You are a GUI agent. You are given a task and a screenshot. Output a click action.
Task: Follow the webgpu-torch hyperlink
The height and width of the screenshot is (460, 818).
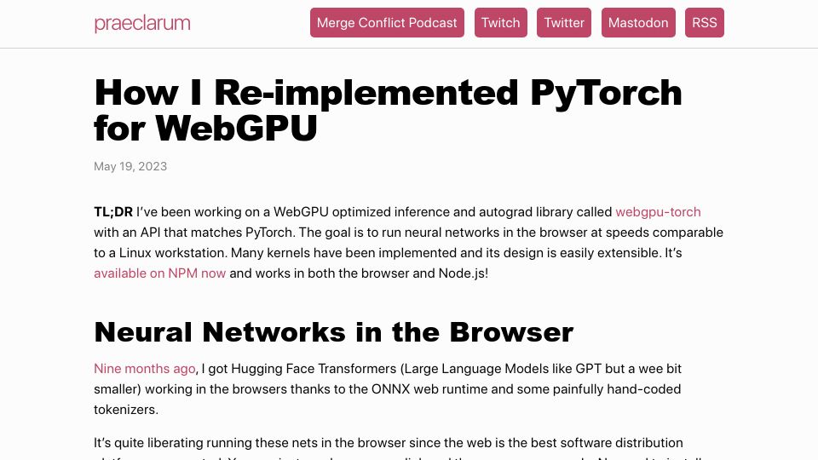(x=658, y=212)
